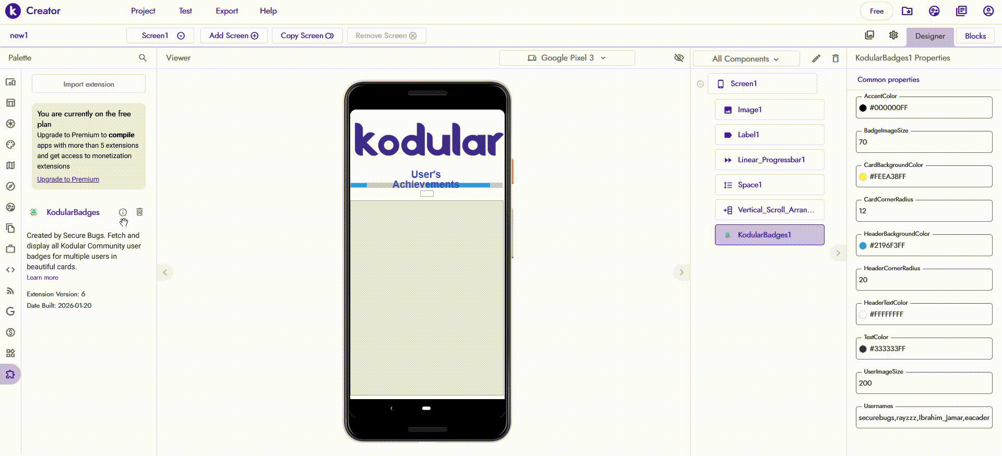Click the Add Screen button
This screenshot has width=1002, height=456.
pyautogui.click(x=234, y=35)
